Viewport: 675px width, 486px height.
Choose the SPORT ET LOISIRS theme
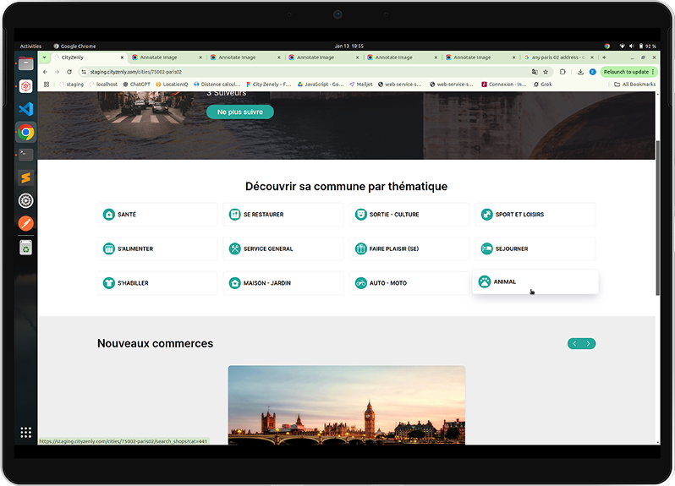point(535,214)
